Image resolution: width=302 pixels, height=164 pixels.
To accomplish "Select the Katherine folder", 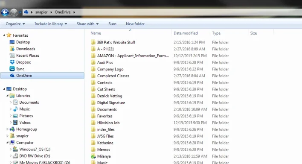I will (x=105, y=143).
